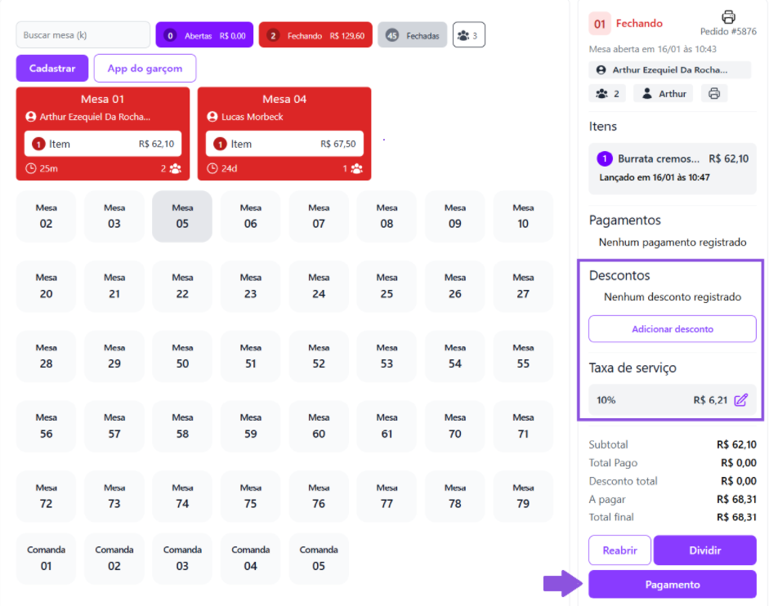This screenshot has width=769, height=606.
Task: Click the small printer icon beside Arthur
Action: 714,94
